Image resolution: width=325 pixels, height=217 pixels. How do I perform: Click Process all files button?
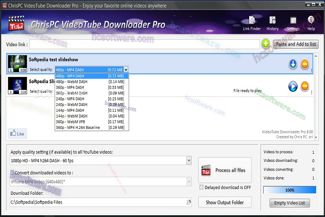225,170
